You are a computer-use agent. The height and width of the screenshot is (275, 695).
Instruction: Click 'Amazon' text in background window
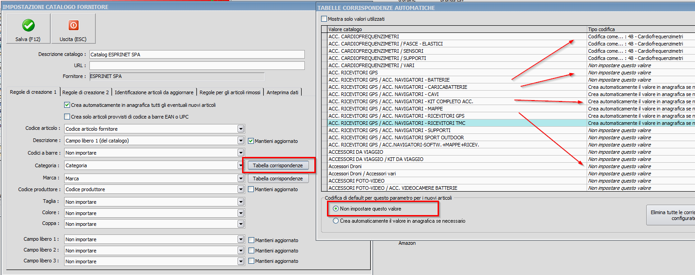407,243
